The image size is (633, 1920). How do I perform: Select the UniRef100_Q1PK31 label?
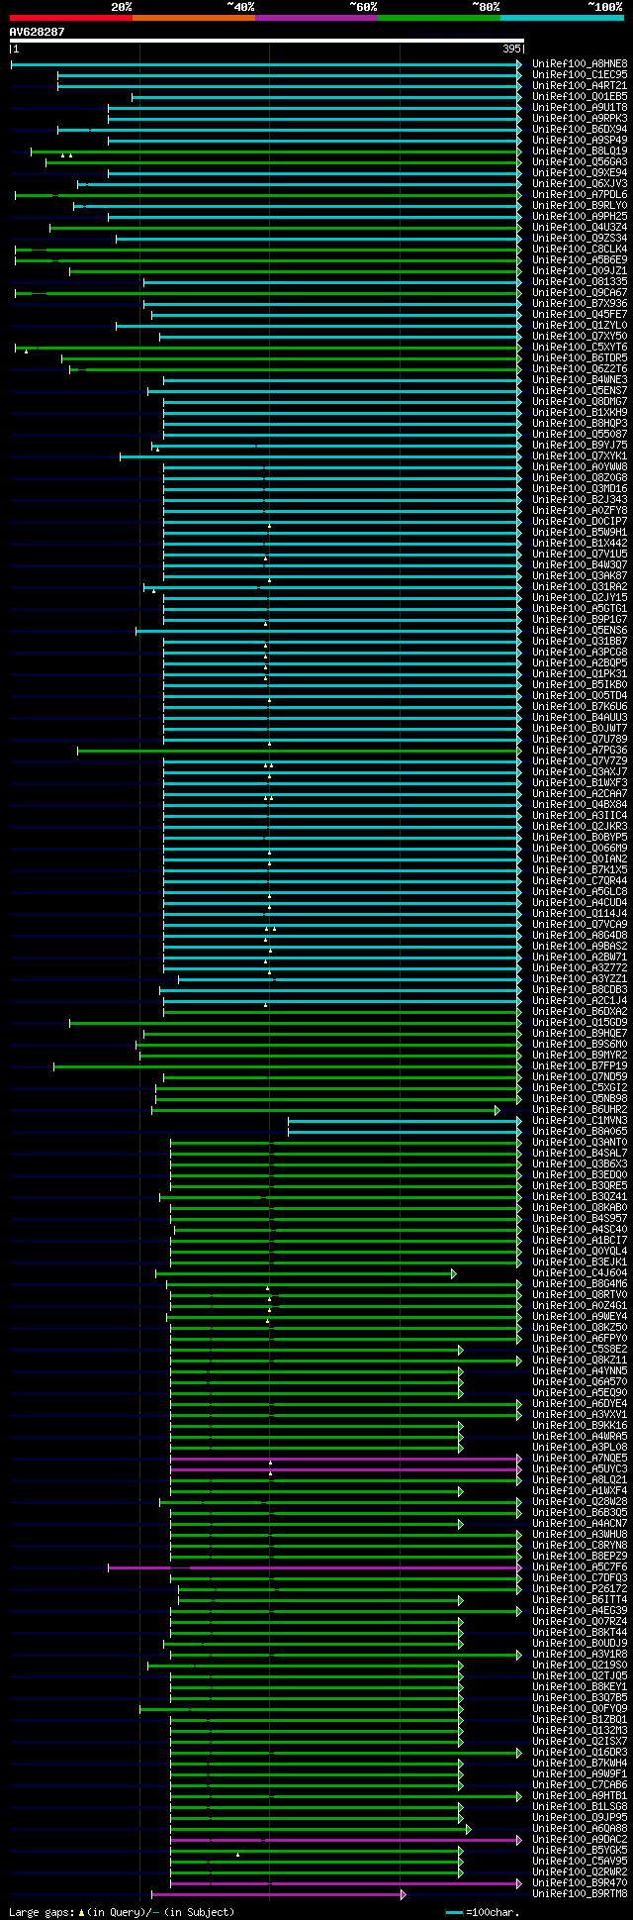[580, 673]
